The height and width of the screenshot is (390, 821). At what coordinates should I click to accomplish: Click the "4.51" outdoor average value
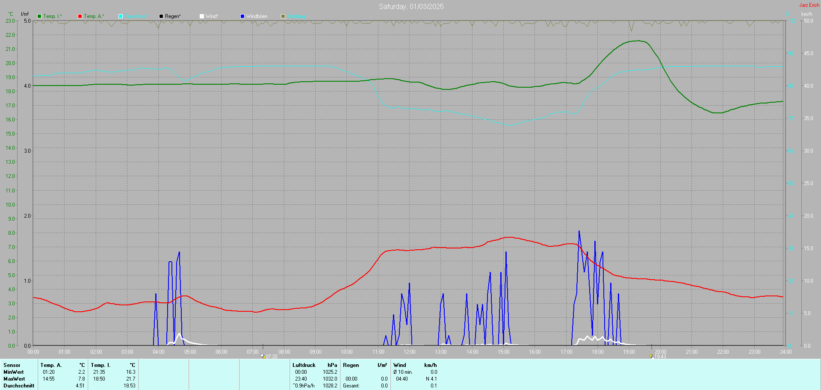coord(80,386)
